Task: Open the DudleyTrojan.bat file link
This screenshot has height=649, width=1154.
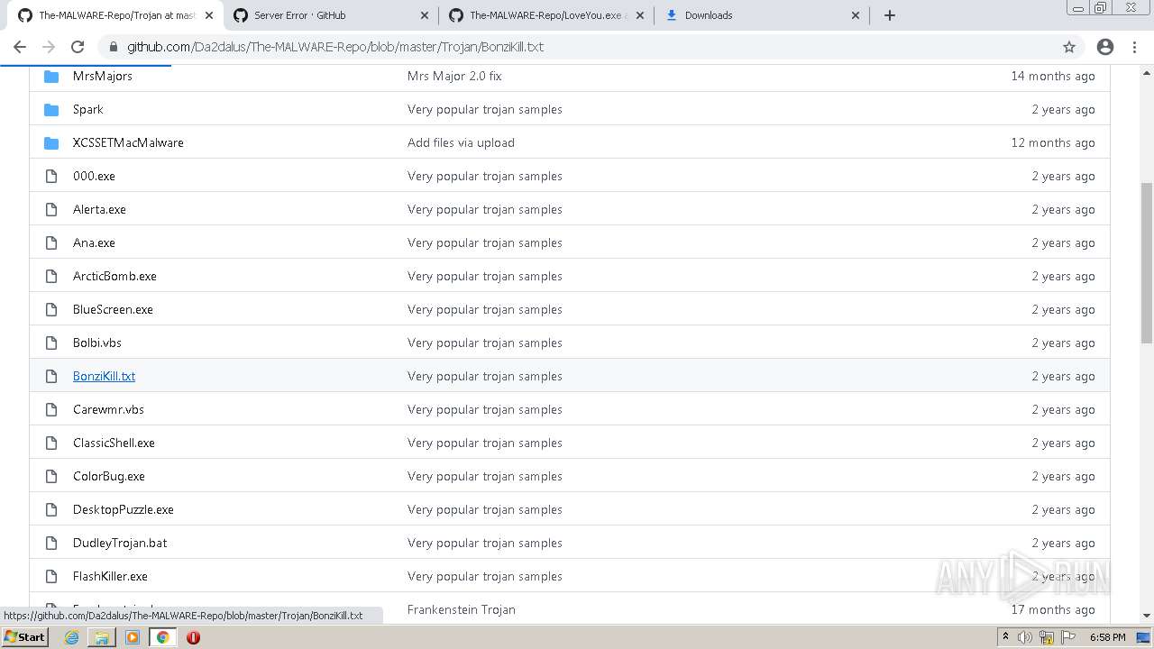Action: point(120,543)
